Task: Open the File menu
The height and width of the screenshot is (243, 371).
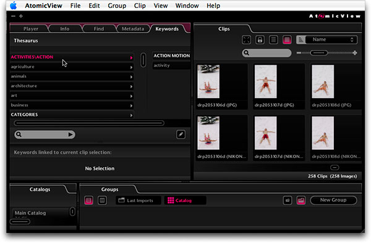Action: [x=75, y=6]
